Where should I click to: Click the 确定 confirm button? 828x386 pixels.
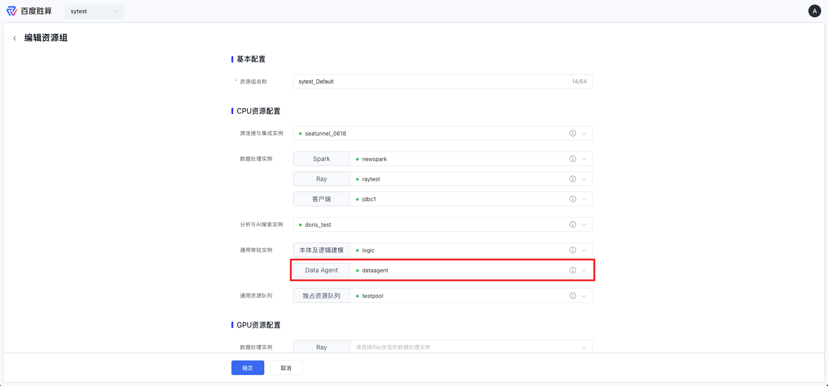tap(248, 368)
